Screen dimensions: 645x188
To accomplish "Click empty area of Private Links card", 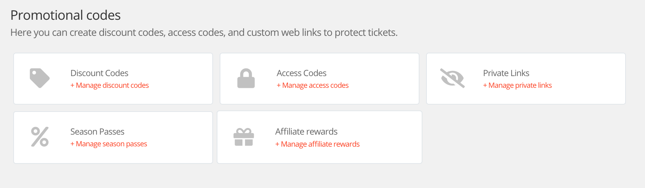I will pyautogui.click(x=588, y=79).
